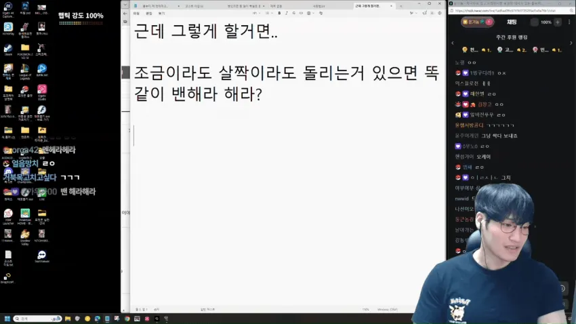
Task: Click the '주간 후원 랭킹' heading
Action: point(512,37)
